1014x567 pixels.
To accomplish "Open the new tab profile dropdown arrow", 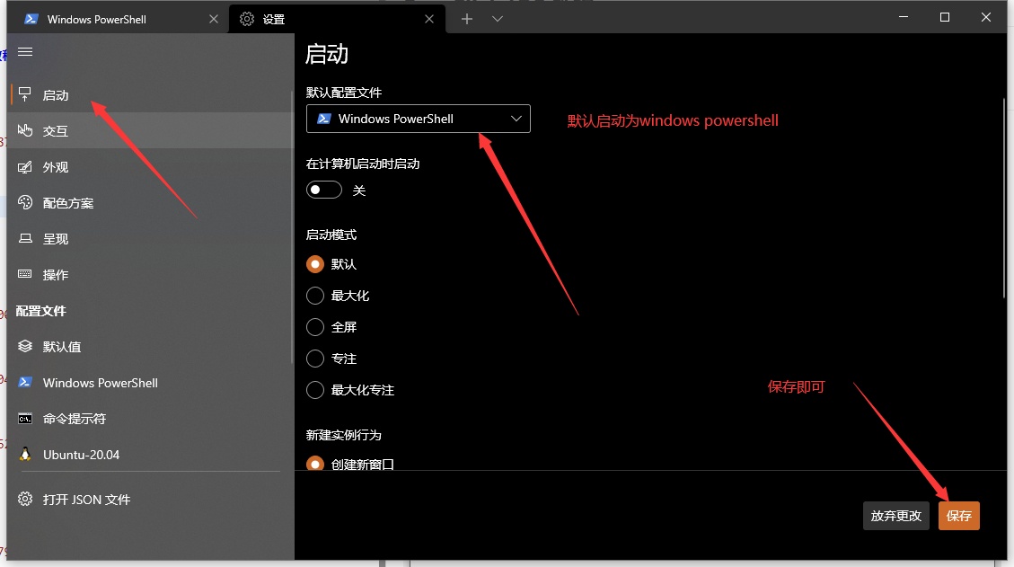I will point(498,20).
